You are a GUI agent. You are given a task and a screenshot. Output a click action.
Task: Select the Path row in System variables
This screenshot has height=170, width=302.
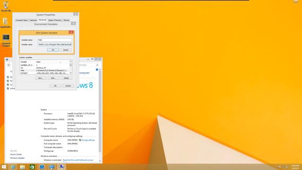(44, 70)
